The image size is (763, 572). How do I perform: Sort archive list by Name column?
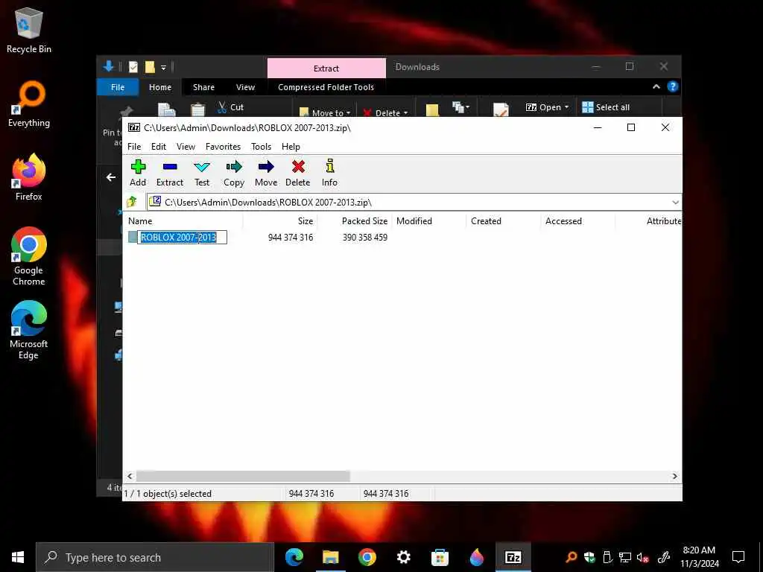coord(183,220)
